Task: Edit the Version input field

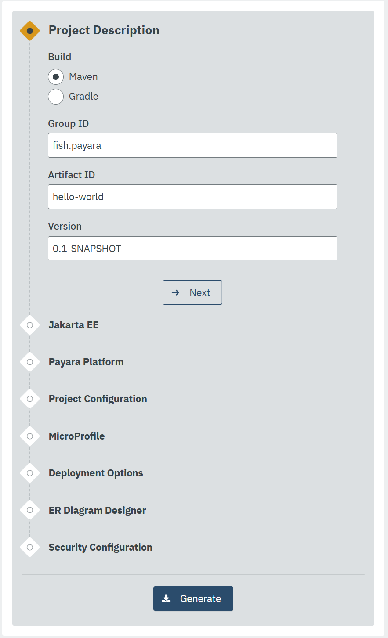Action: click(192, 249)
